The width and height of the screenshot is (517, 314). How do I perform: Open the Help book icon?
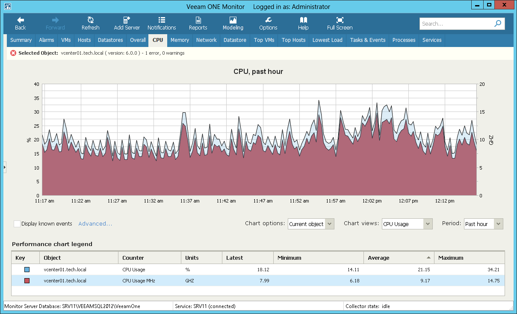[x=303, y=20]
